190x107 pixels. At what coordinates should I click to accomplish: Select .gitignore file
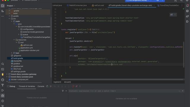pyautogui.click(x=17, y=56)
